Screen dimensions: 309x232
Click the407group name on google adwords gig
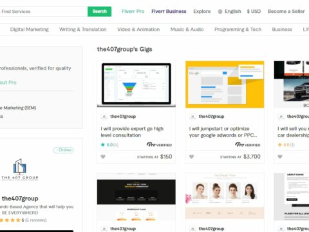click(x=211, y=117)
